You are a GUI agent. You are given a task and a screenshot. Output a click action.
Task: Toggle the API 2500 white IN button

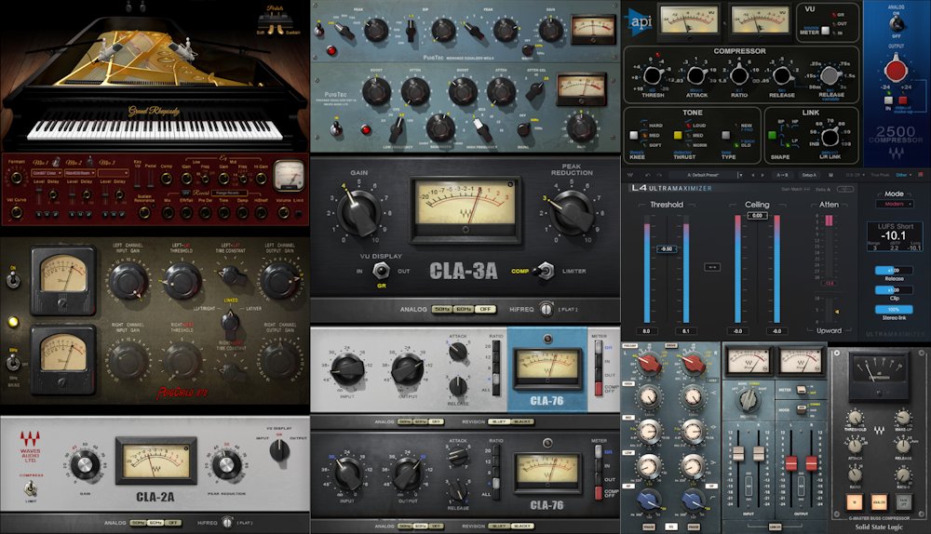point(889,100)
